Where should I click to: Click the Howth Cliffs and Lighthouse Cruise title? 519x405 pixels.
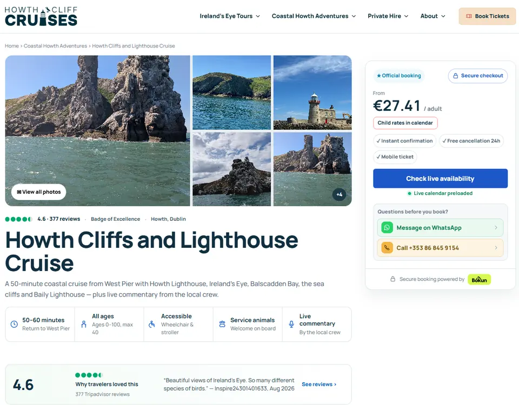pyautogui.click(x=151, y=251)
